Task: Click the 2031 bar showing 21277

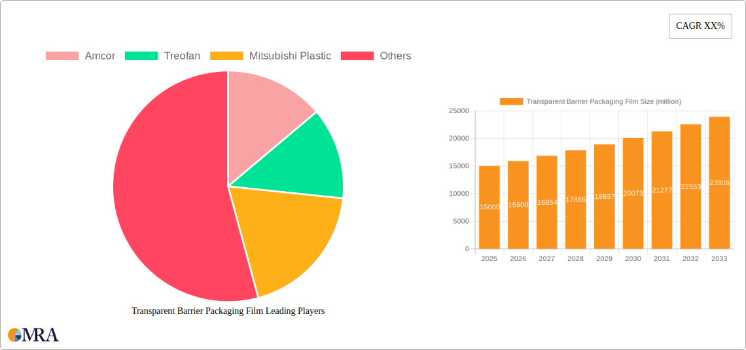Action: click(662, 190)
